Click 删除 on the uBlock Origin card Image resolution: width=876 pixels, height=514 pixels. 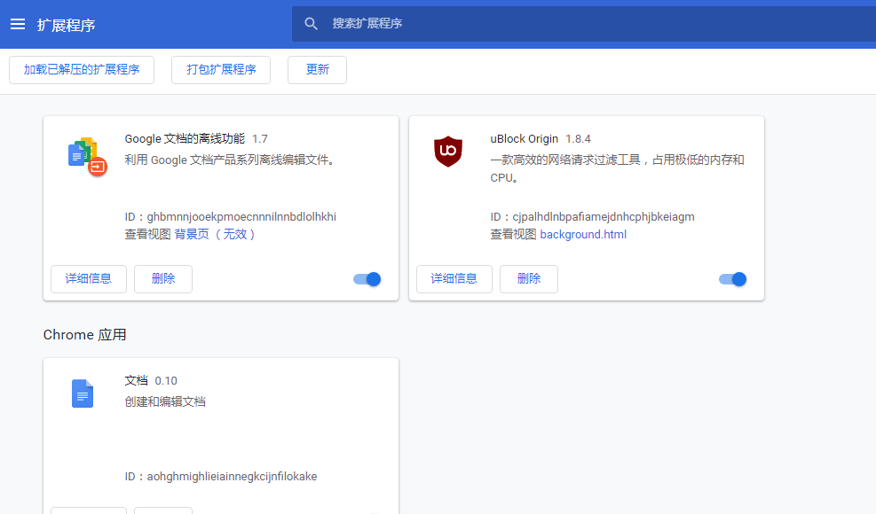[x=528, y=278]
